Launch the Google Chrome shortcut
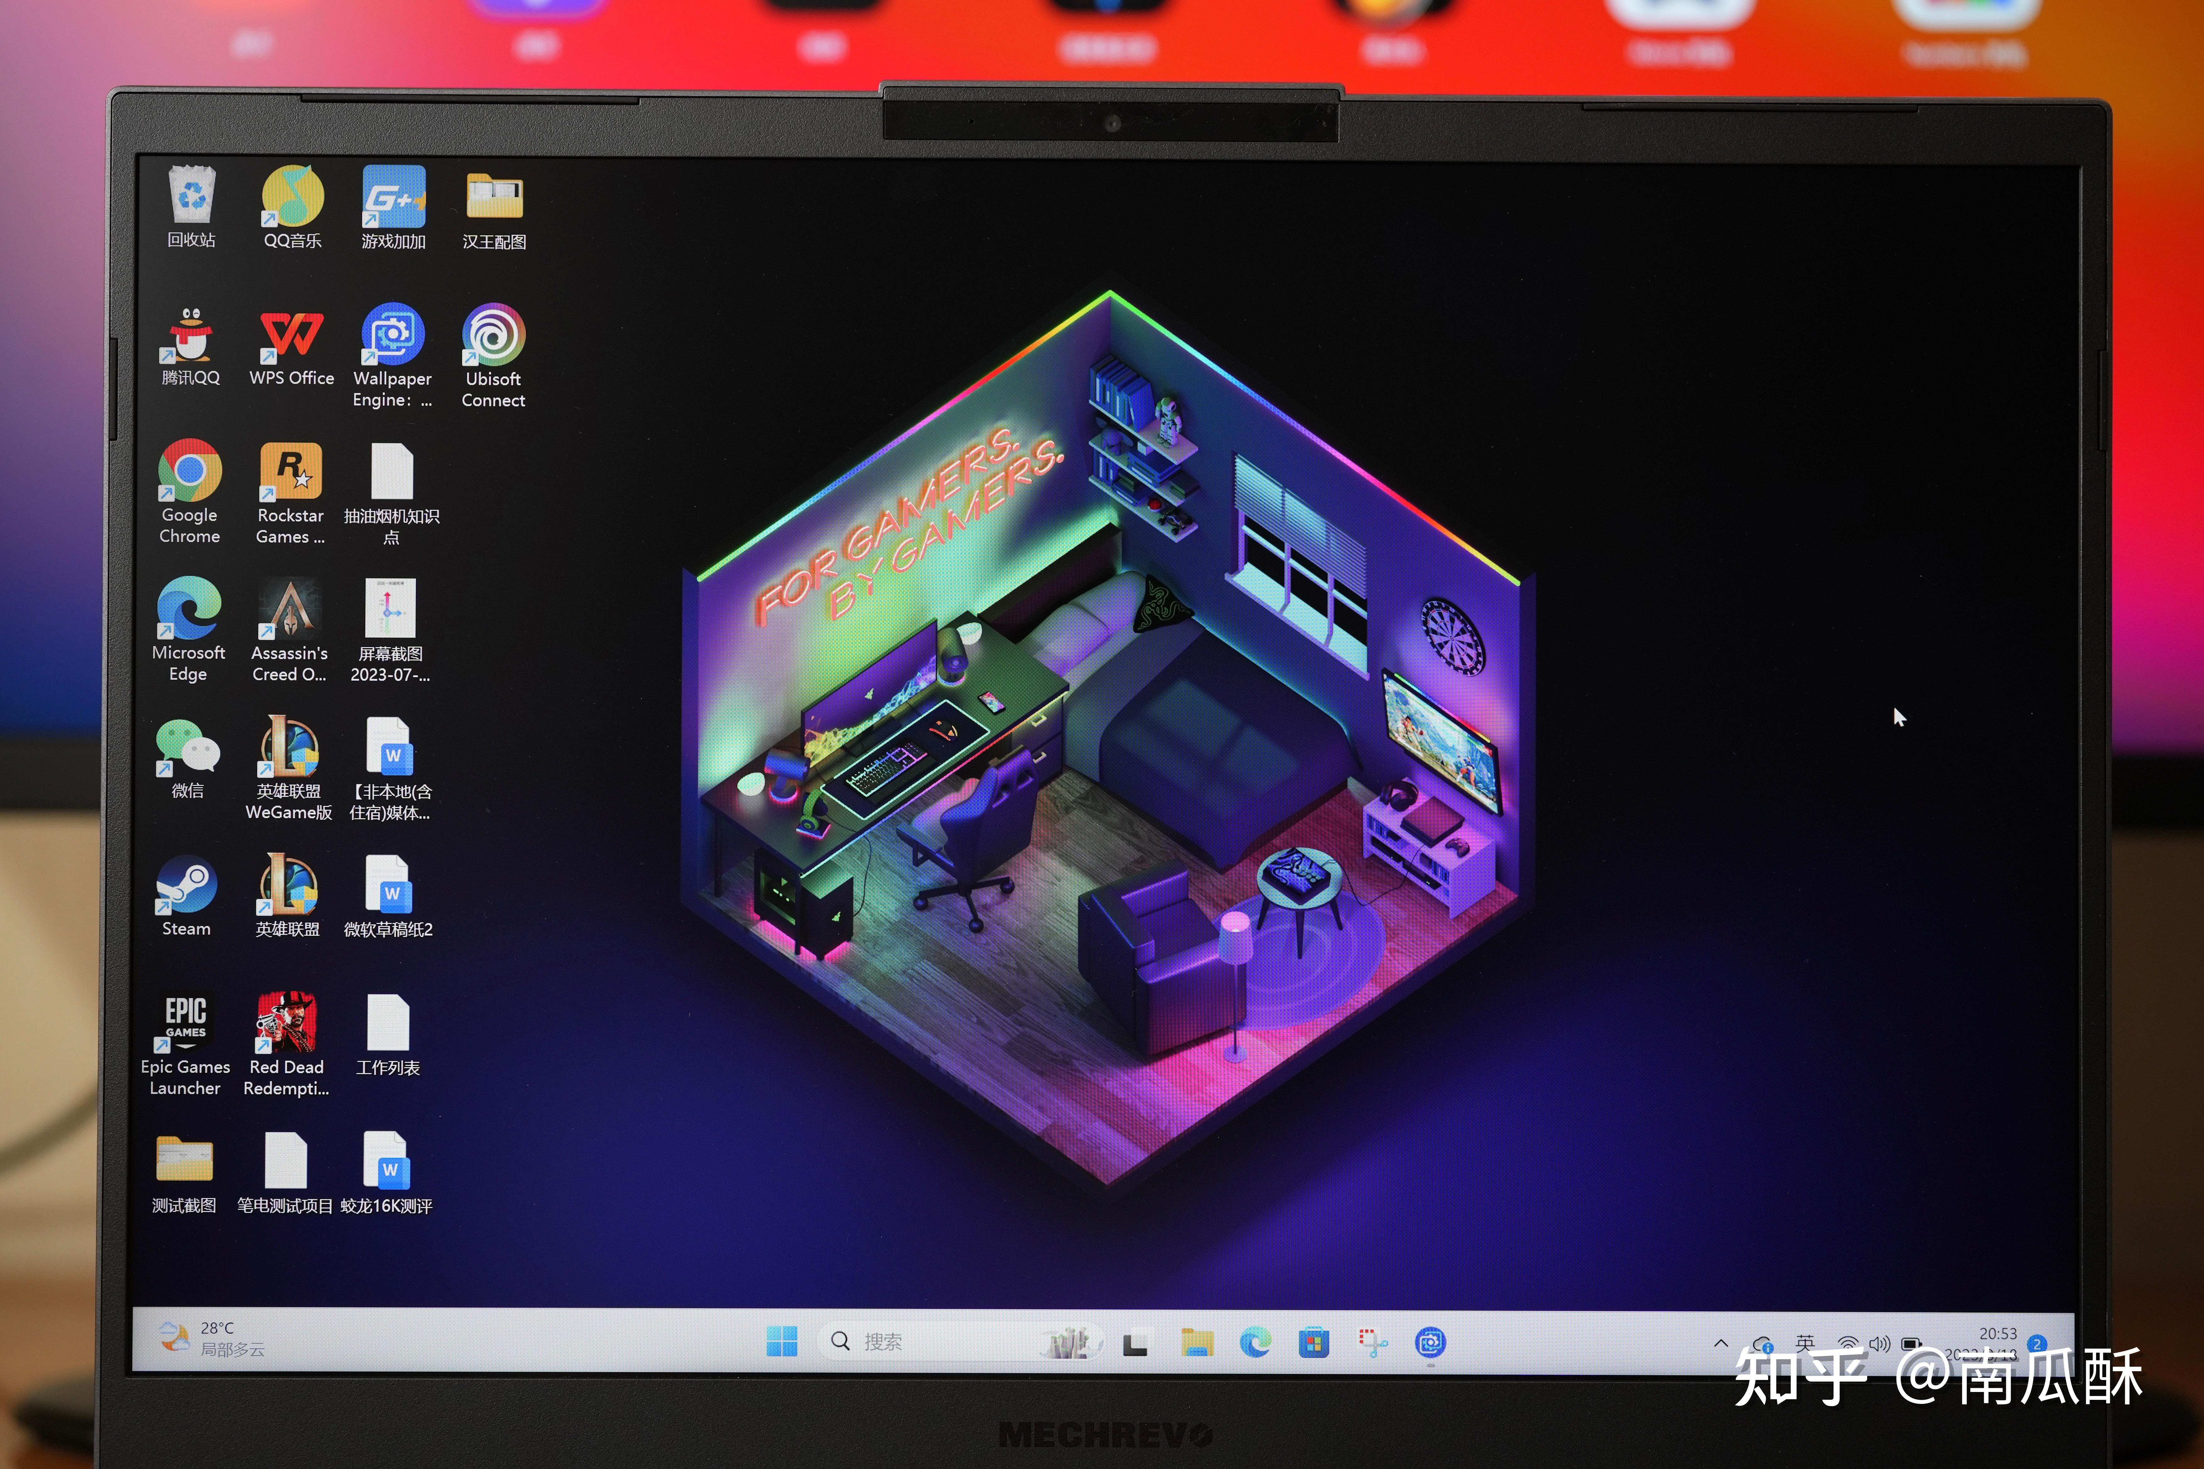Screen dimensions: 2204x1469 coord(190,492)
